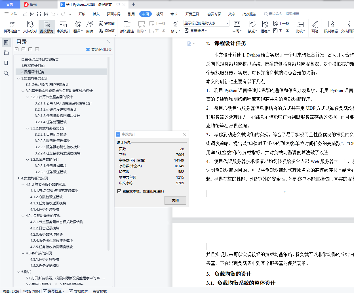Image resolution: width=354 pixels, height=293 pixels.
Task: Click 智能识别目录 in outline pane
Action: [99, 49]
